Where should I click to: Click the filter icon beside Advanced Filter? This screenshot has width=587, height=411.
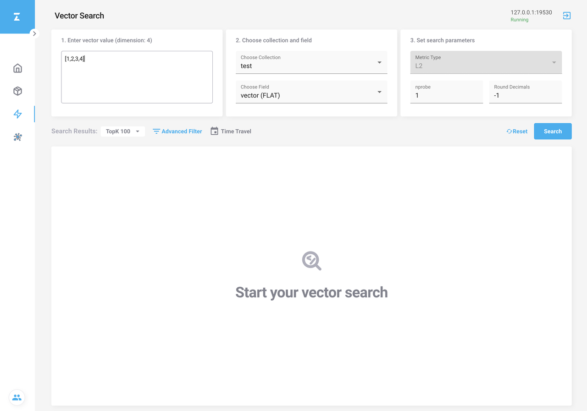click(156, 132)
